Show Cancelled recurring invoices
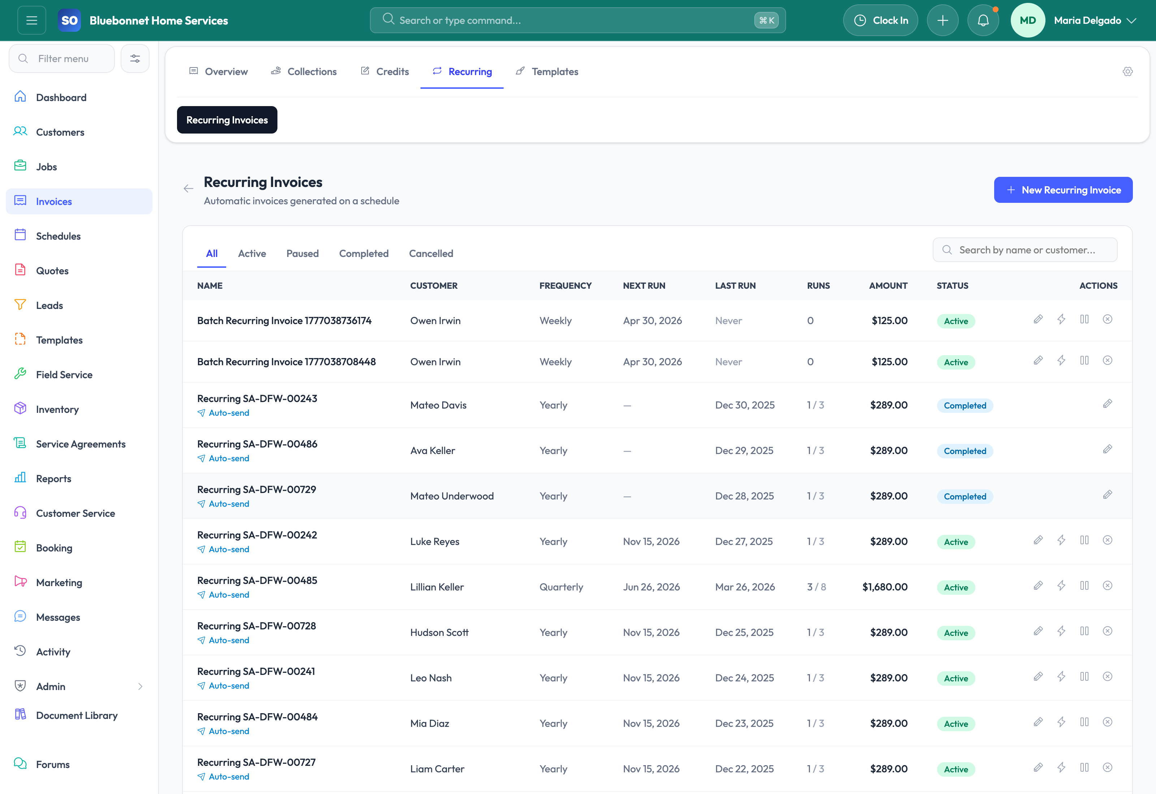The width and height of the screenshot is (1156, 794). click(x=431, y=254)
